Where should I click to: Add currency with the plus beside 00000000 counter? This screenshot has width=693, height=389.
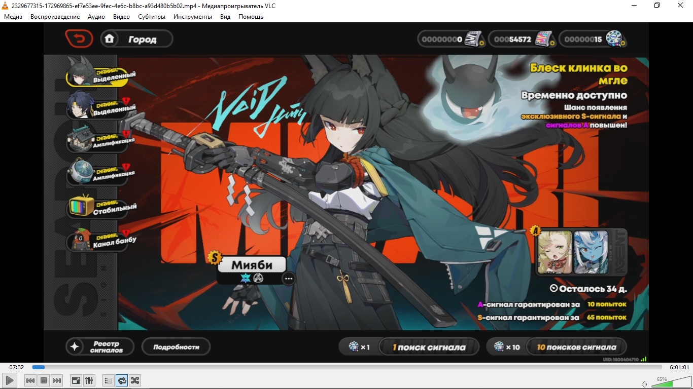click(481, 44)
